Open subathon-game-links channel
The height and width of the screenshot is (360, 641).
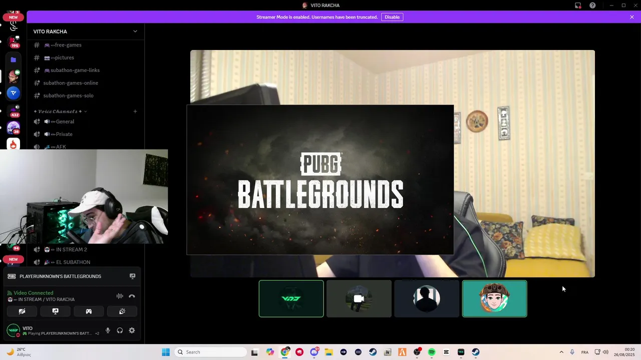(x=85, y=70)
